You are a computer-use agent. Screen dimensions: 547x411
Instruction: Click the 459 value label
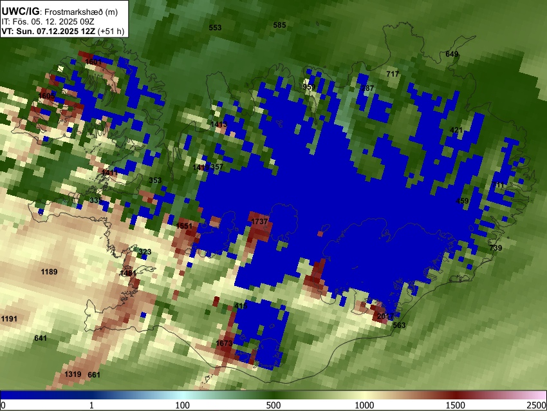(x=462, y=201)
